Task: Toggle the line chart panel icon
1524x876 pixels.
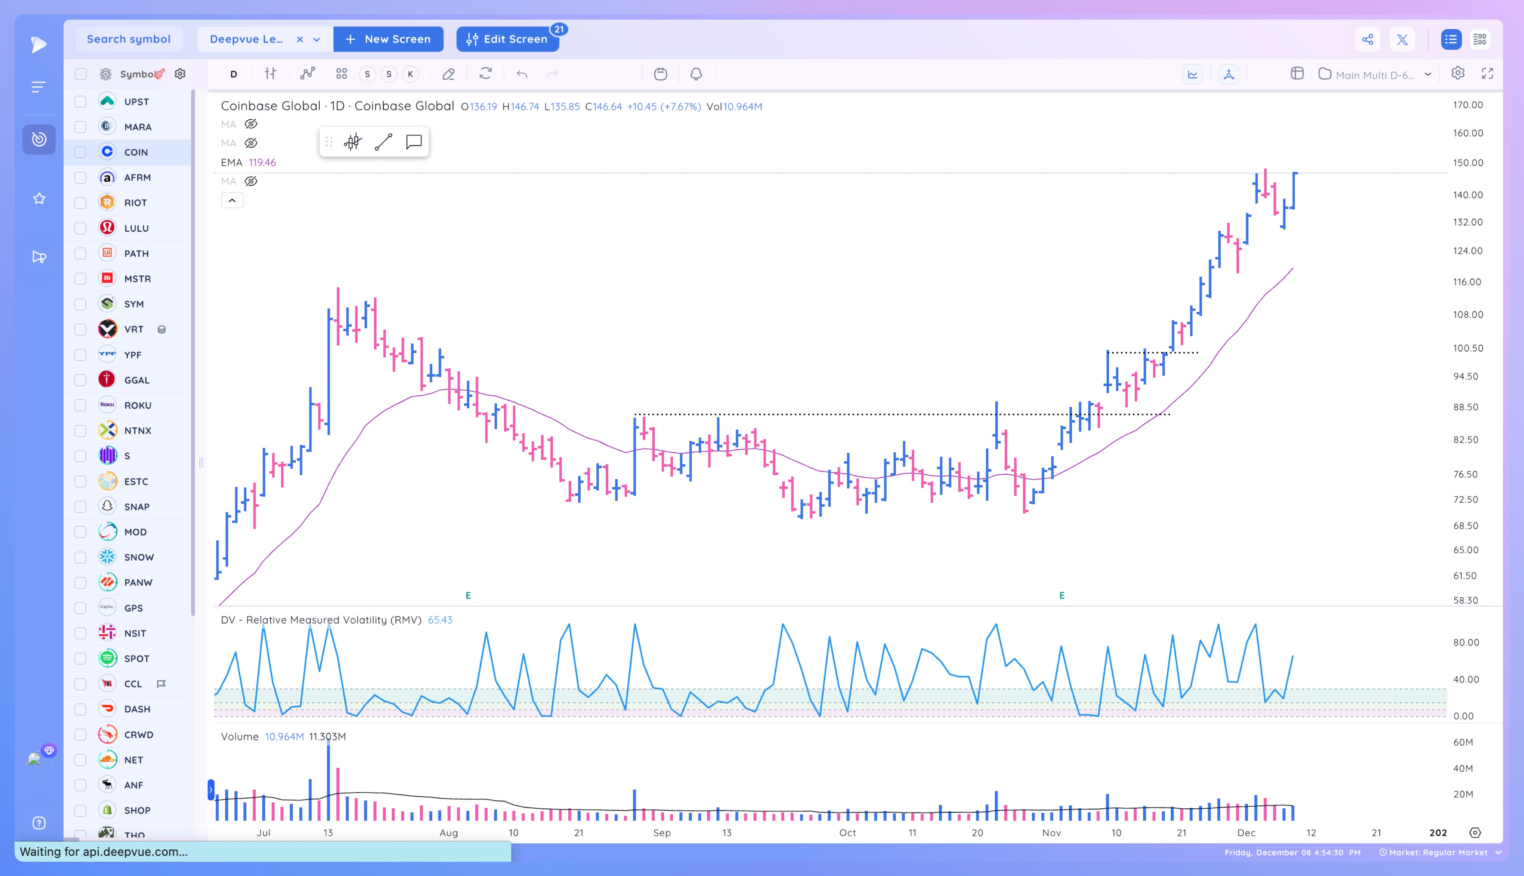Action: tap(1192, 74)
